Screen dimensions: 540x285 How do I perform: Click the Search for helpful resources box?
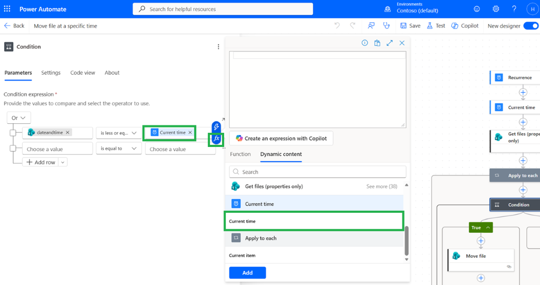pyautogui.click(x=223, y=9)
